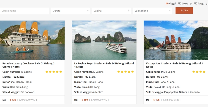Open Victory Star cruise photo

coord(176,40)
